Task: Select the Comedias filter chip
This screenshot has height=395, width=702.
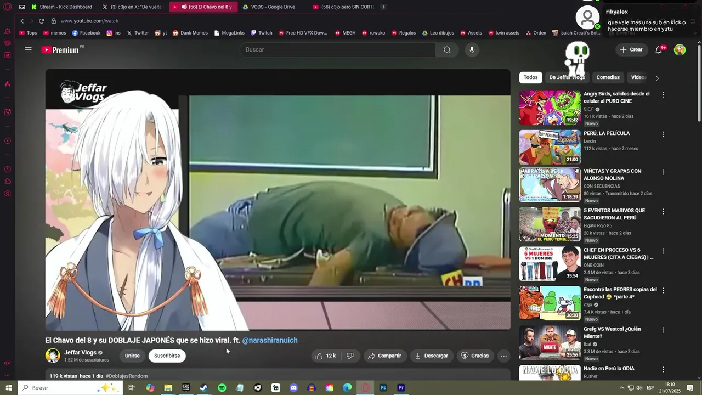Action: (x=608, y=77)
